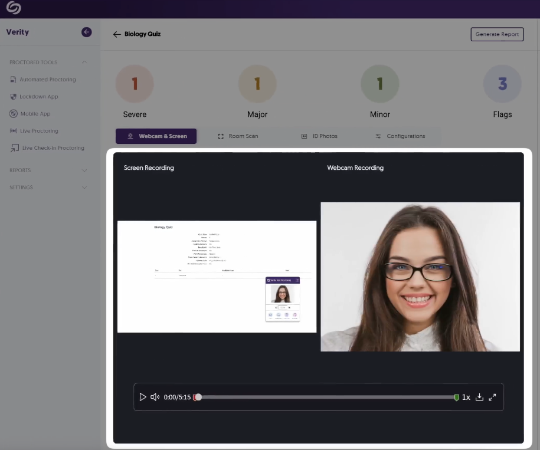This screenshot has width=540, height=450.
Task: Click the green flag marker on timeline
Action: [x=456, y=398]
